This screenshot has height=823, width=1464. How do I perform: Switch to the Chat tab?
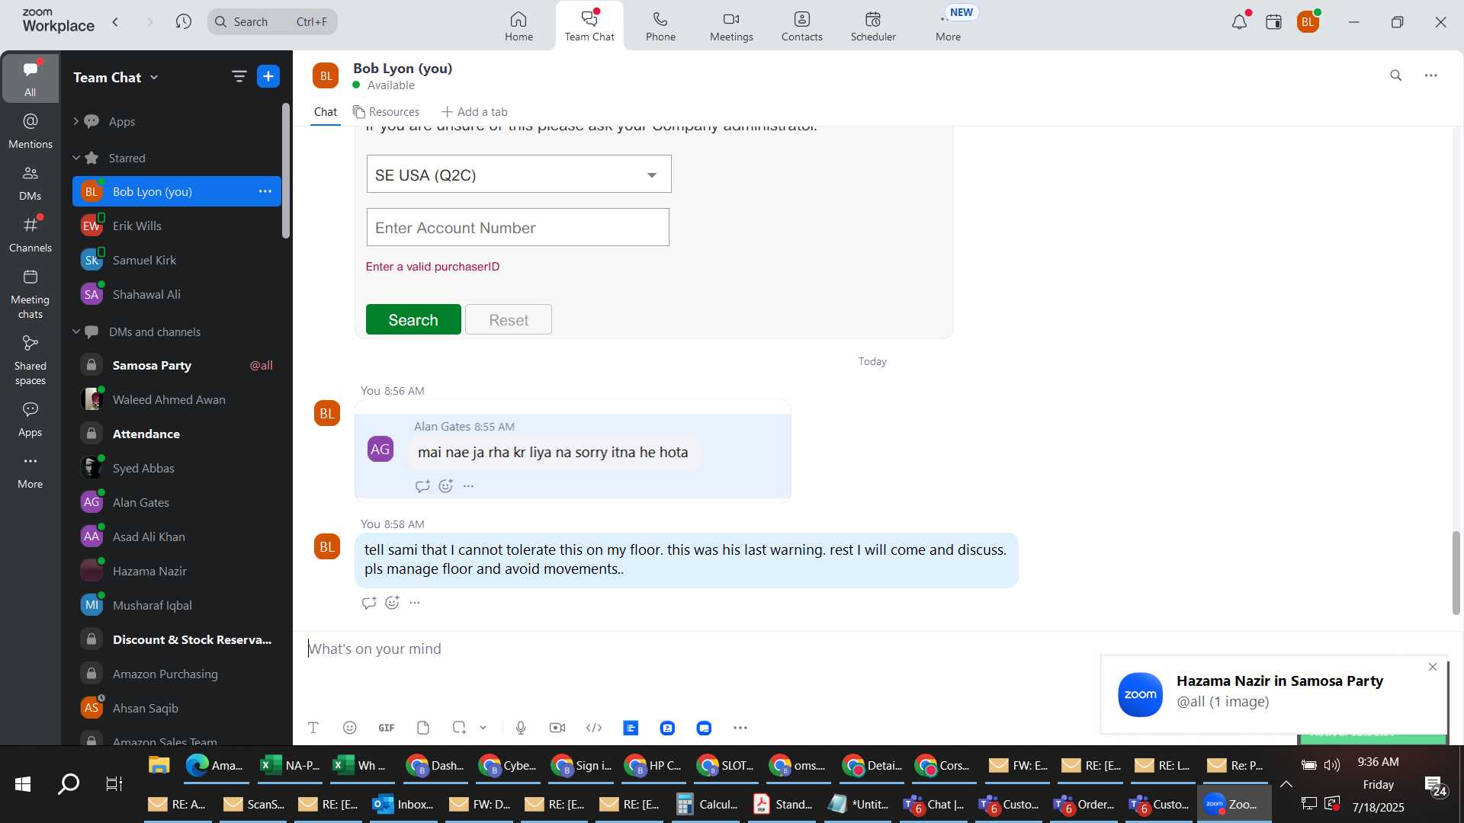coord(326,112)
